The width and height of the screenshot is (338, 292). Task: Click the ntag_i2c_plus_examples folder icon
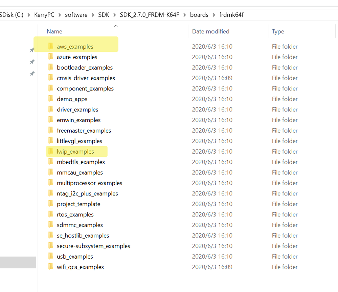click(51, 193)
